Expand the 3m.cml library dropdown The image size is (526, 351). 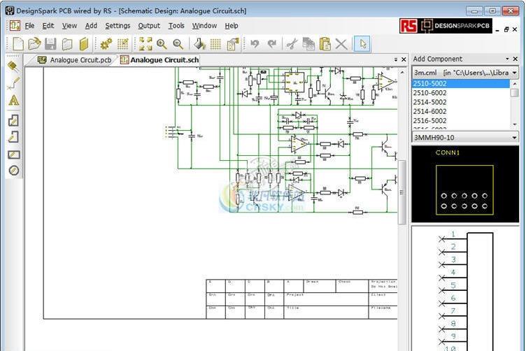[514, 73]
